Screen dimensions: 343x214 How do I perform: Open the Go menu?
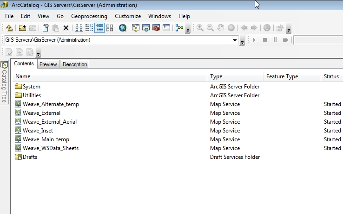(60, 16)
